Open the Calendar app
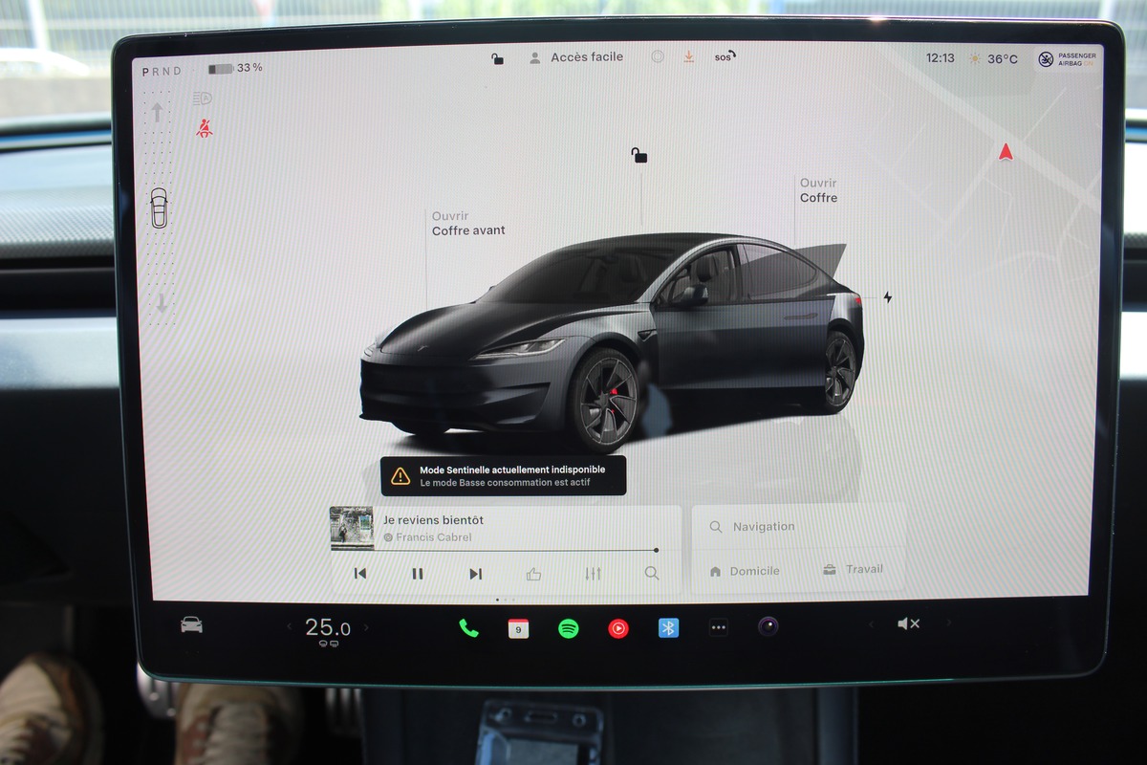The image size is (1147, 765). [518, 628]
